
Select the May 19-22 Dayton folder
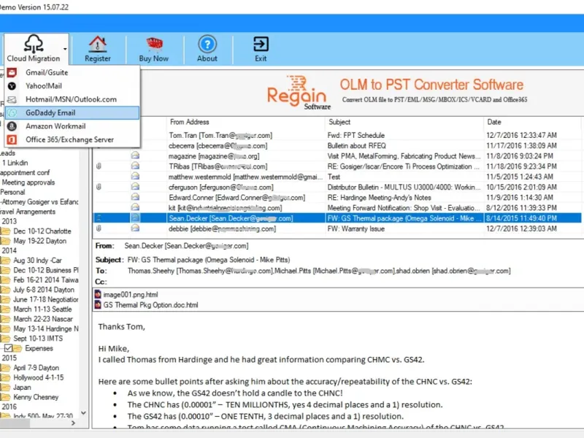[40, 241]
